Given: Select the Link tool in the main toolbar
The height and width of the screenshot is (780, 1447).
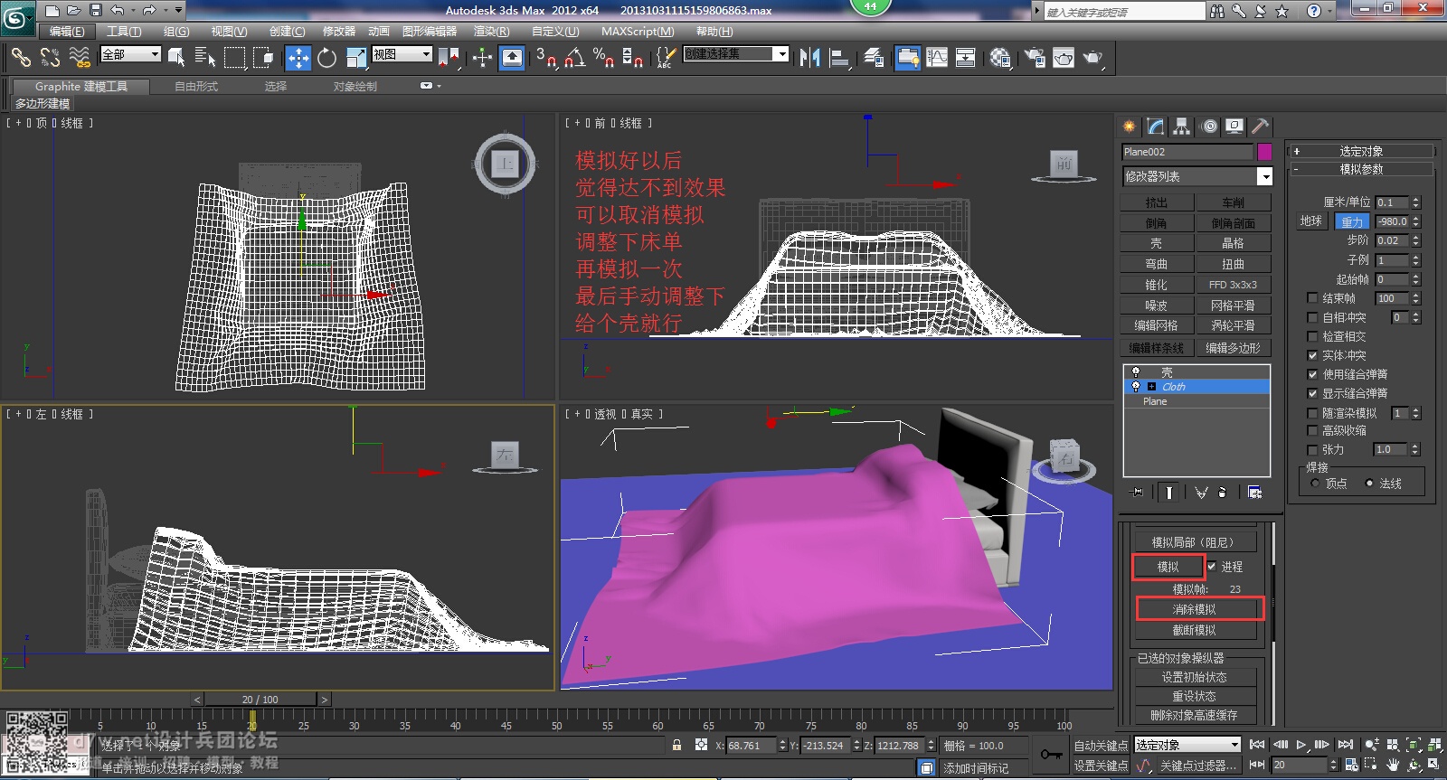Looking at the screenshot, I should click(21, 58).
